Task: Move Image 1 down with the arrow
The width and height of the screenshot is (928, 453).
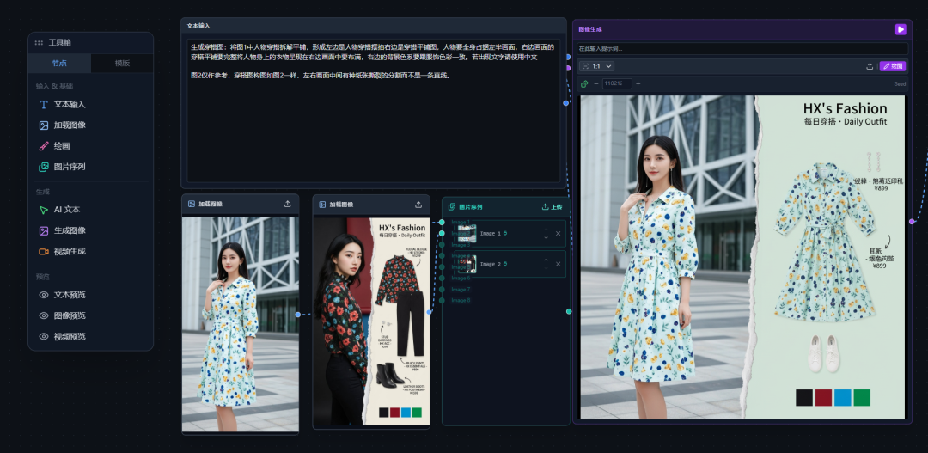Action: [x=546, y=237]
